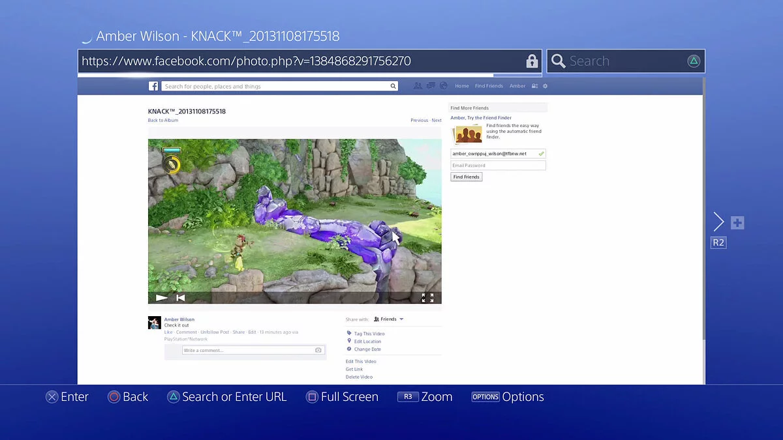The image size is (783, 440).
Task: Click the Delete Video link
Action: point(359,377)
